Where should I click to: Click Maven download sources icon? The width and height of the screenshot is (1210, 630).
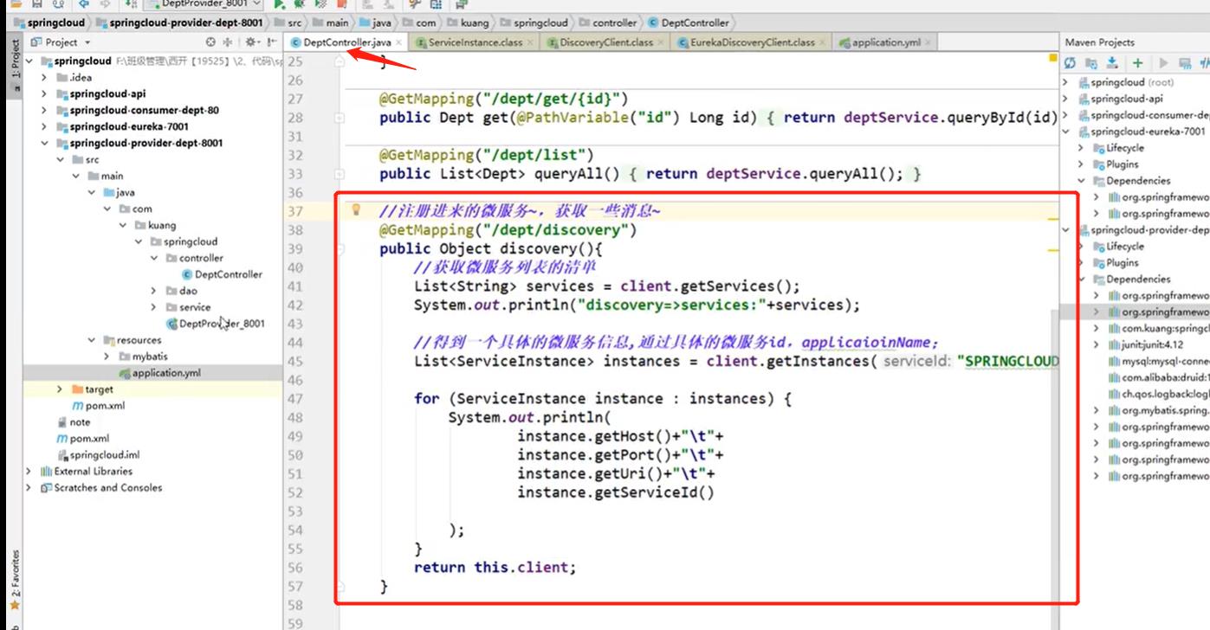coord(1113,63)
